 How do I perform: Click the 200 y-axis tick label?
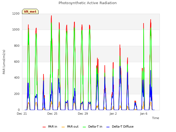click(x=17, y=94)
